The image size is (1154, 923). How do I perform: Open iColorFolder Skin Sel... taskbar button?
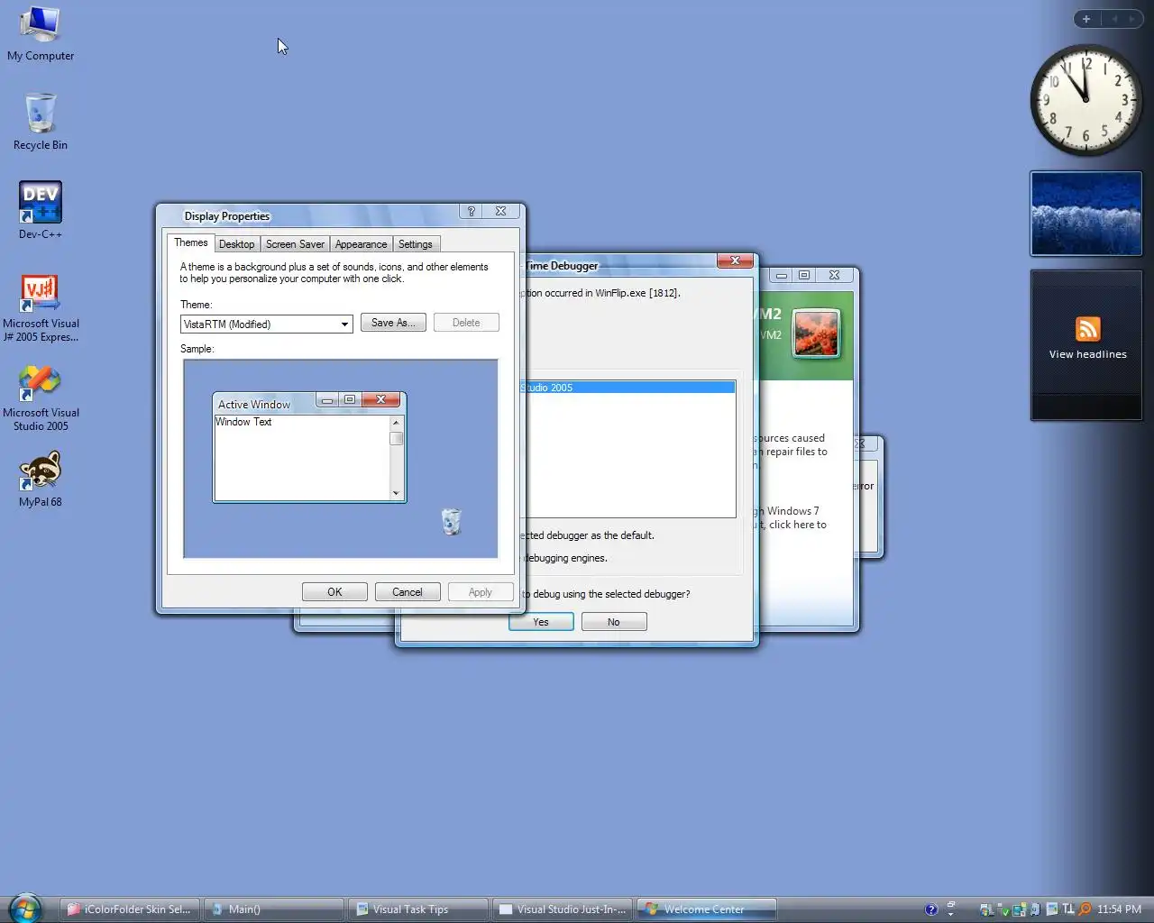click(131, 909)
